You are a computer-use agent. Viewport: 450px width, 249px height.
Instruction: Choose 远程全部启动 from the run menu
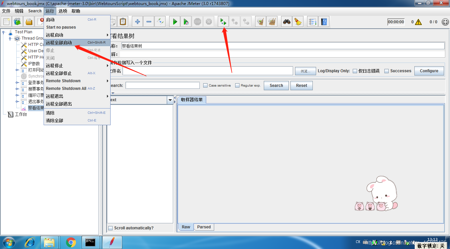tap(77, 43)
